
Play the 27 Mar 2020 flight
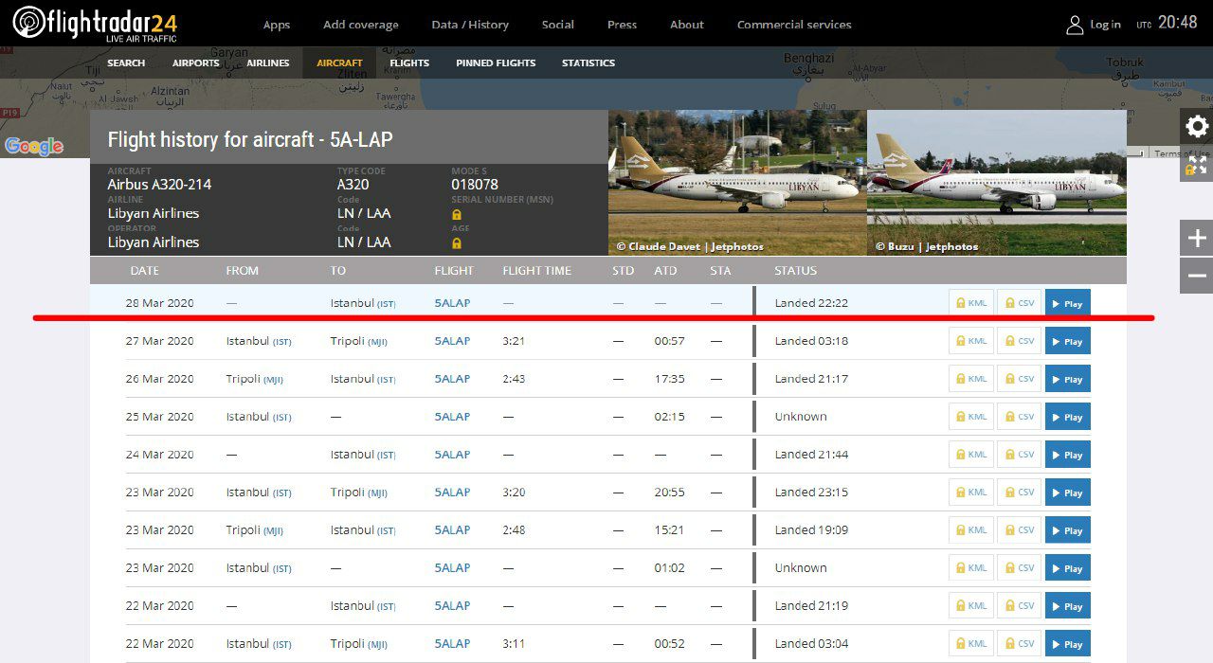1068,341
